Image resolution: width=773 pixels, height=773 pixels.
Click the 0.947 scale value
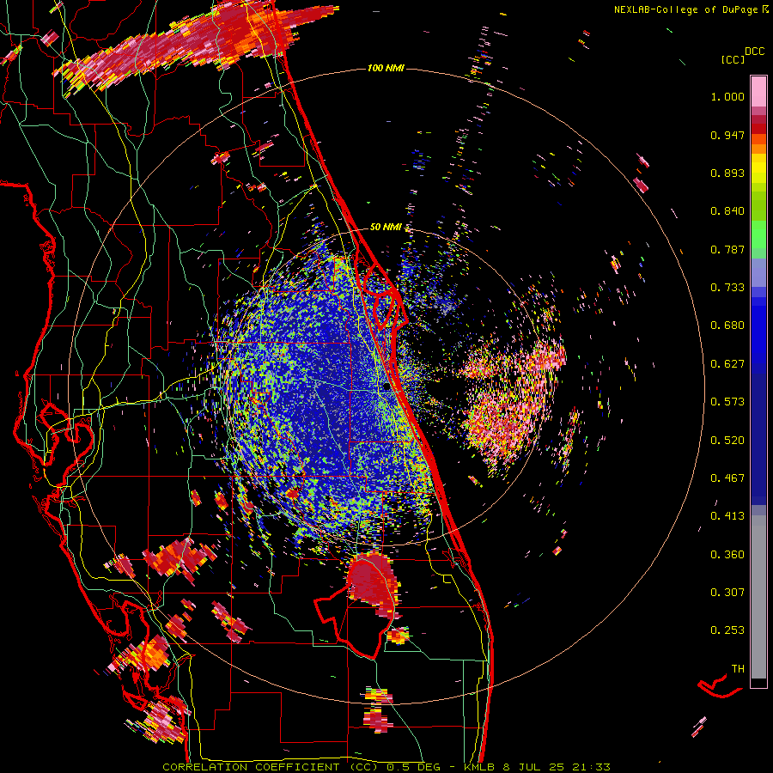727,135
